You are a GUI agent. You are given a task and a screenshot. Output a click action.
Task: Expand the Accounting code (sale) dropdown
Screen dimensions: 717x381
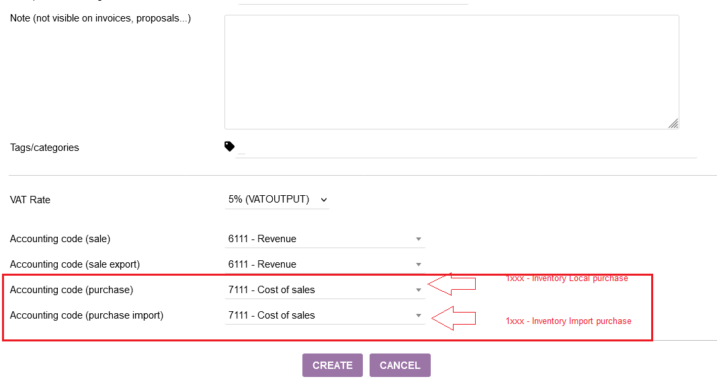pyautogui.click(x=325, y=239)
